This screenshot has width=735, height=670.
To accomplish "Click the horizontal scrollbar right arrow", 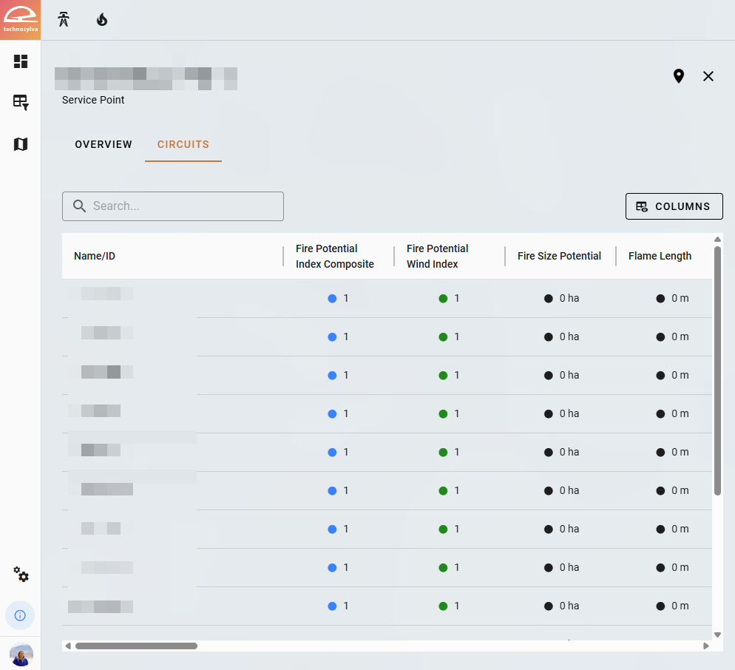I will [705, 646].
